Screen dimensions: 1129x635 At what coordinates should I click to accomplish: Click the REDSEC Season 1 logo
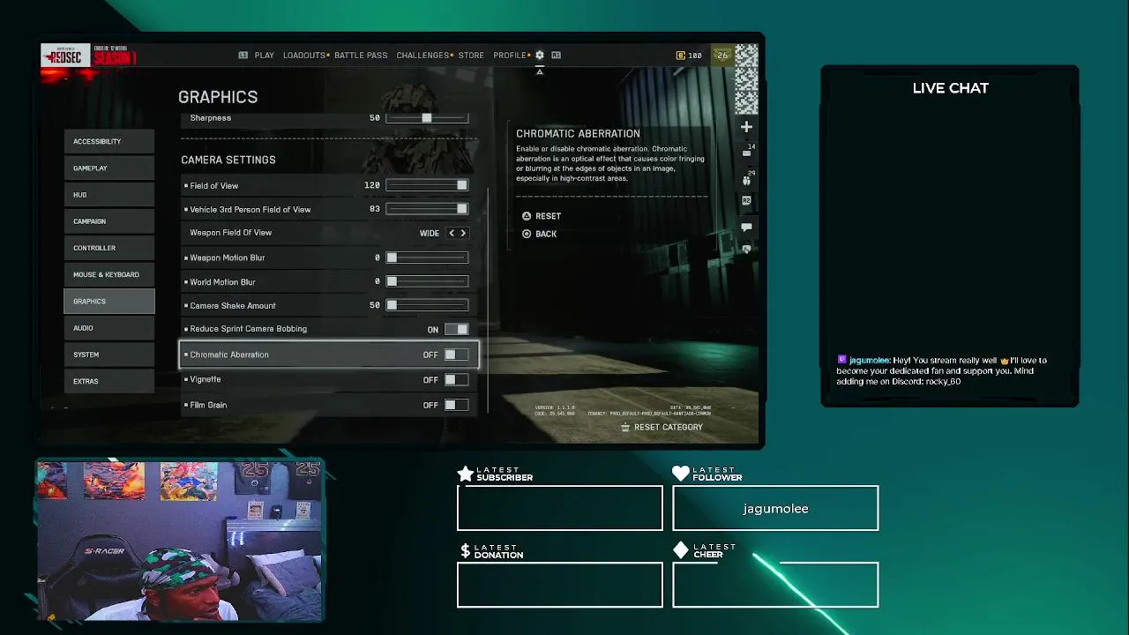(89, 57)
